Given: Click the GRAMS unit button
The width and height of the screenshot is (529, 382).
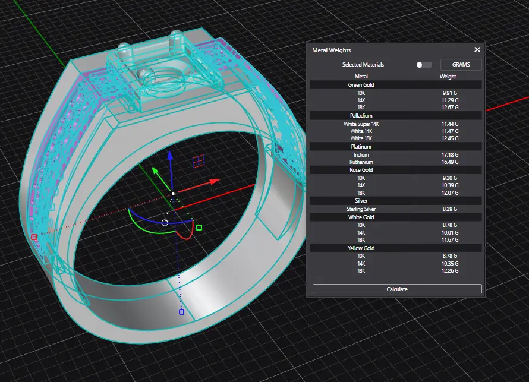Looking at the screenshot, I should coord(461,64).
